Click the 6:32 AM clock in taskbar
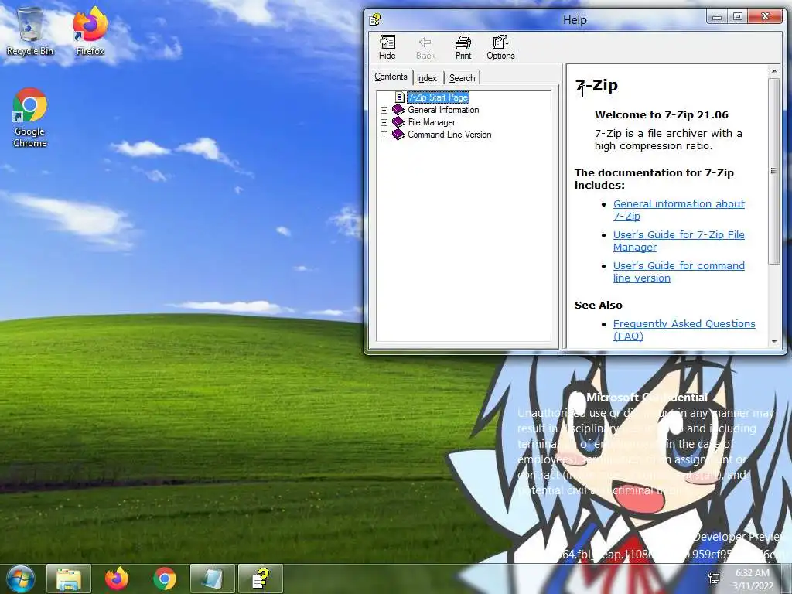Screen dimensions: 792x594 [753, 573]
